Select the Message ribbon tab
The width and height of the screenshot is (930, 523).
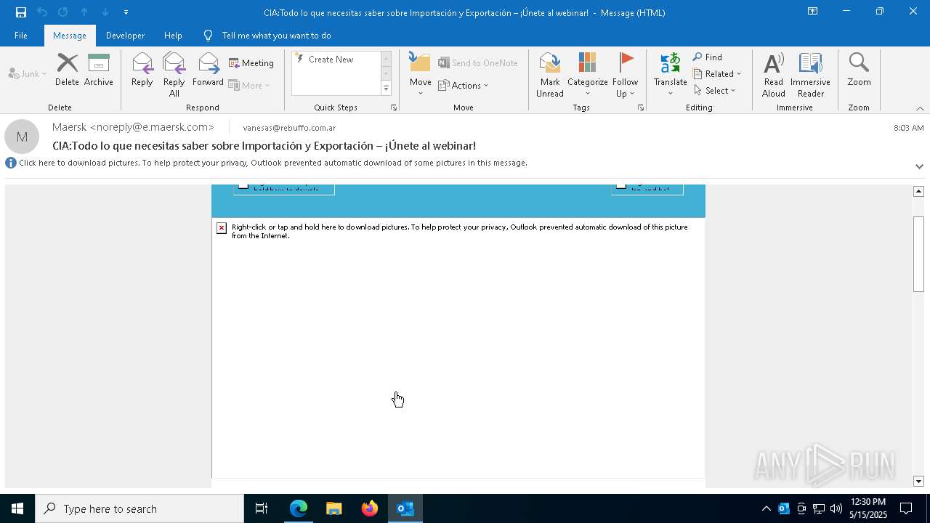pos(70,36)
